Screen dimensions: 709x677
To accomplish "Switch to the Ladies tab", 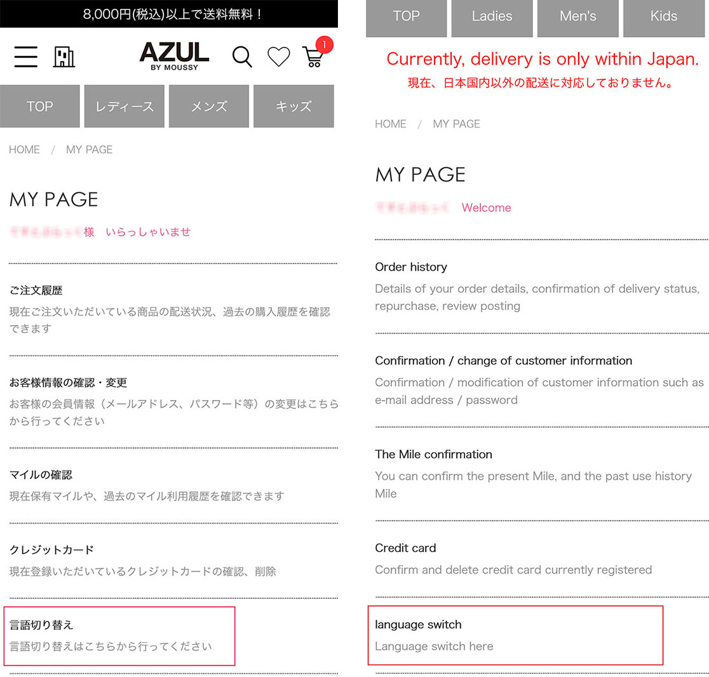I will pyautogui.click(x=492, y=17).
